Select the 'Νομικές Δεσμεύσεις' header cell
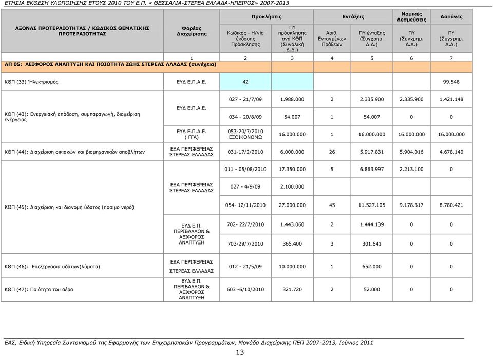The width and height of the screenshot is (493, 356). tap(411, 16)
